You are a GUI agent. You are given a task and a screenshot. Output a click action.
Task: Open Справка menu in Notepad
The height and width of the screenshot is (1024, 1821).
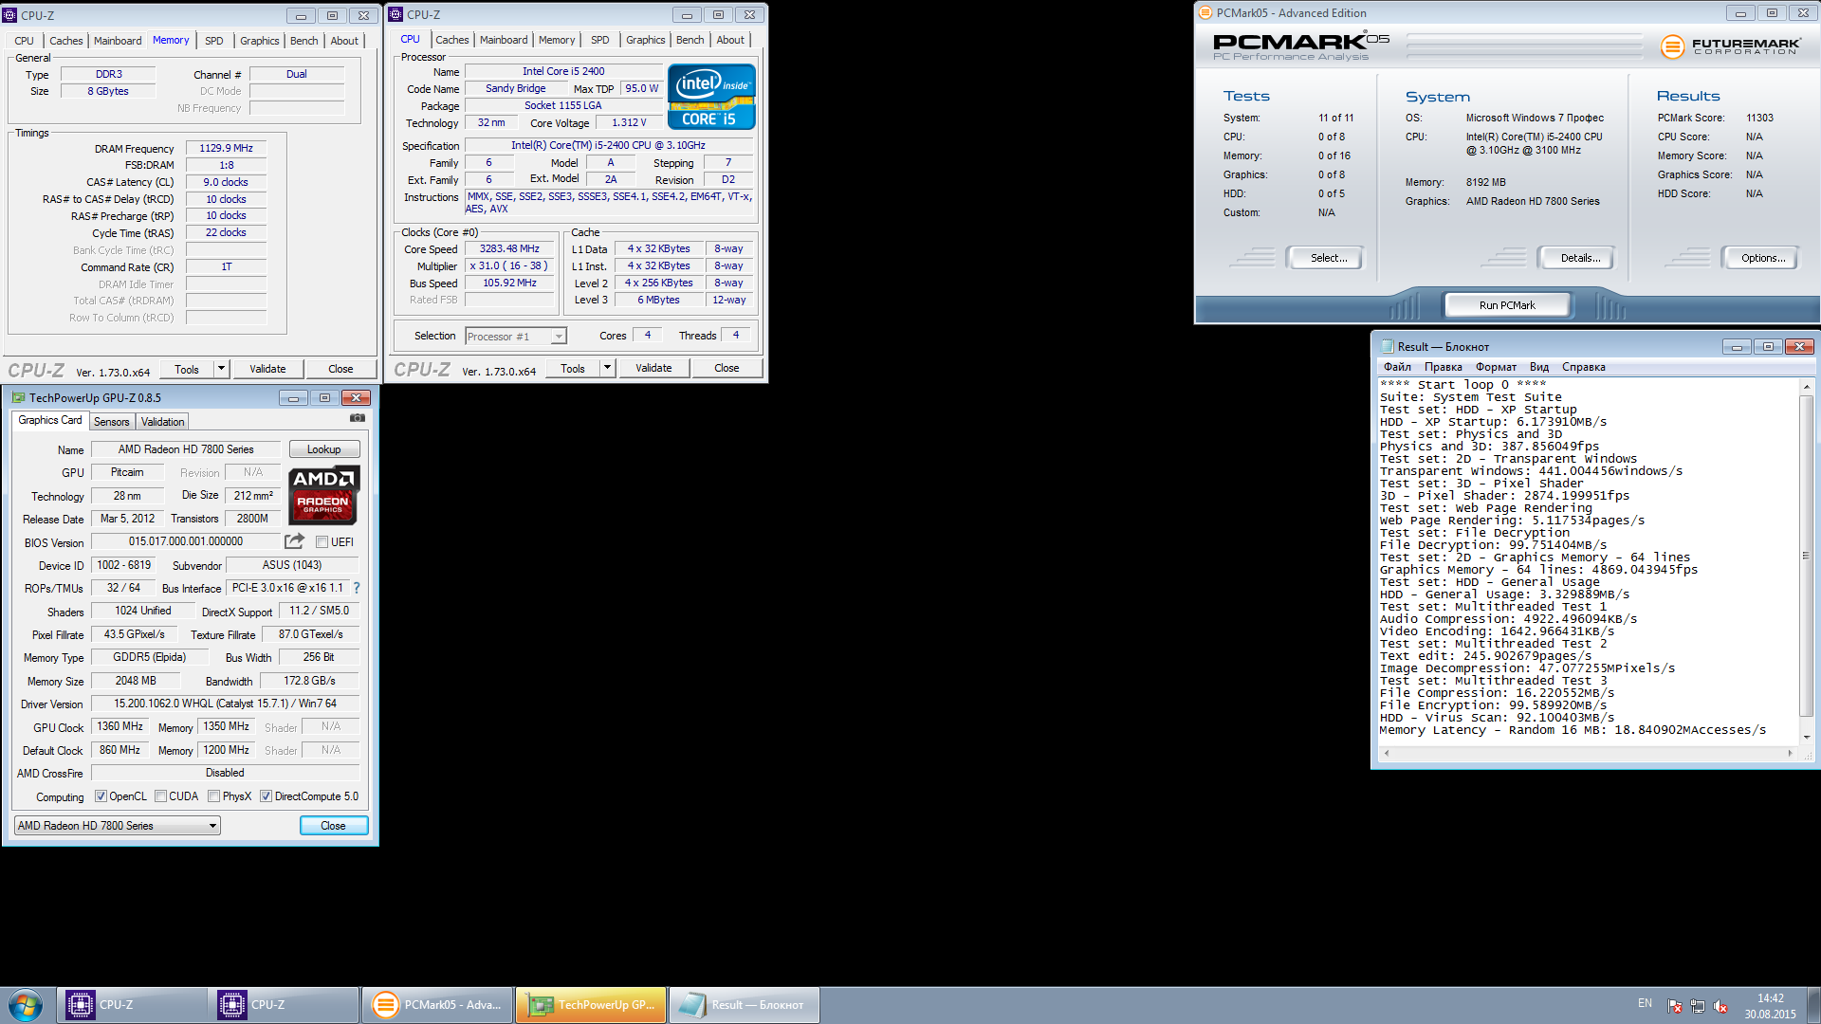tap(1583, 367)
